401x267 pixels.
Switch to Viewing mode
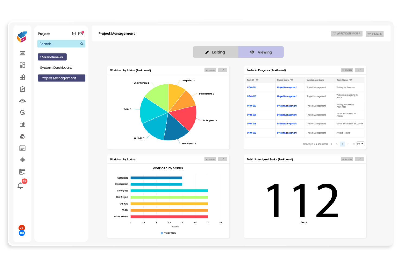(261, 52)
